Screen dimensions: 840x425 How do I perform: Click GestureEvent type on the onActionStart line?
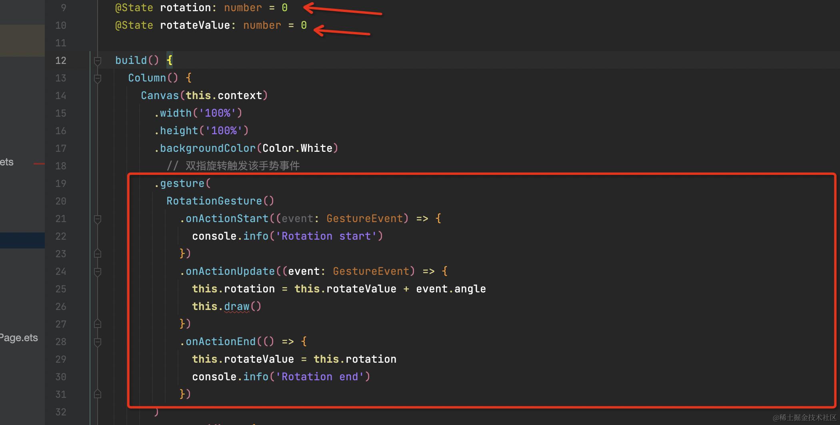364,218
